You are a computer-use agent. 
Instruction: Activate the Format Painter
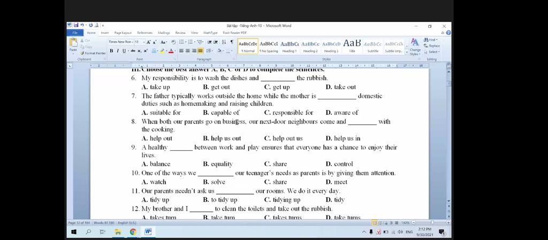pyautogui.click(x=93, y=53)
